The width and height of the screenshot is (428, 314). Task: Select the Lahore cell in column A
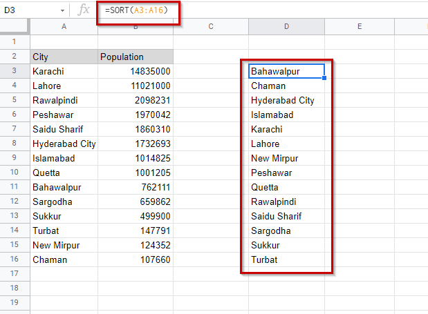(64, 86)
